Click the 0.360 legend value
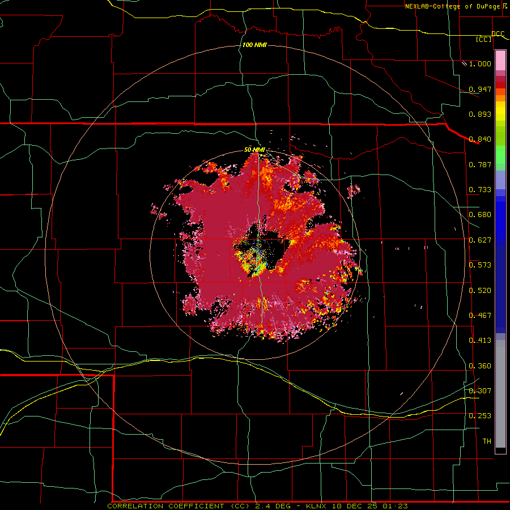 click(480, 366)
